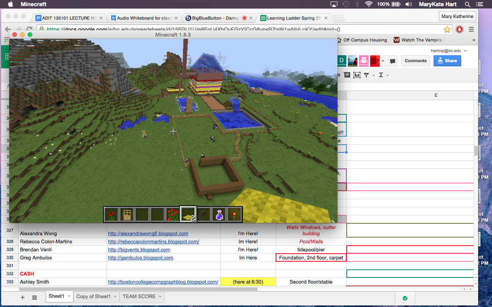Switch to the Copy of Sheet1 sheet
This screenshot has width=492, height=307.
(x=97, y=297)
